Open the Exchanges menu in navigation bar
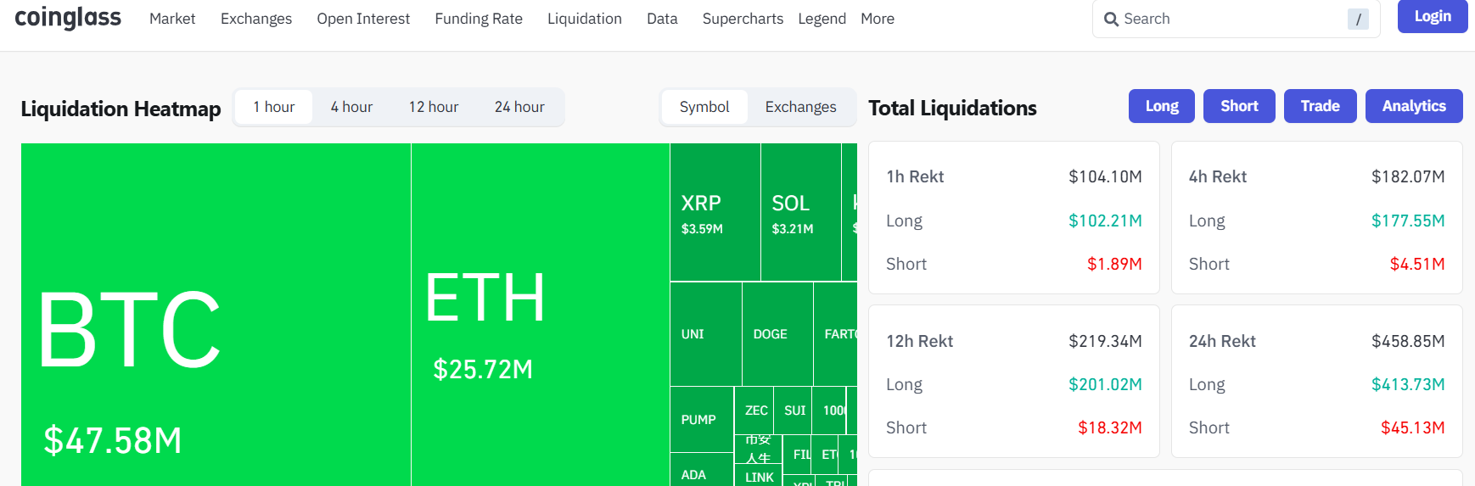Viewport: 1475px width, 486px height. 256,19
